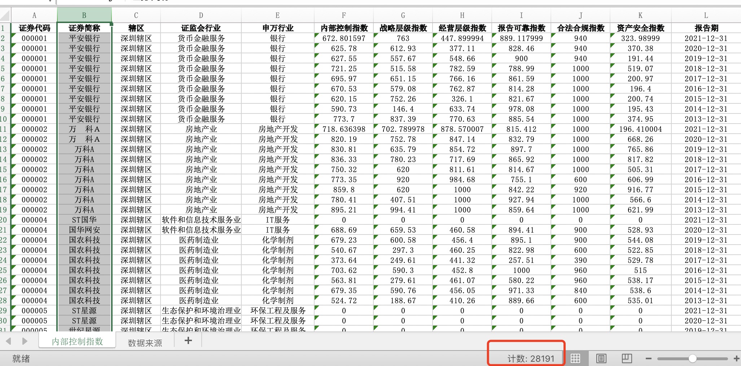Select column I header
This screenshot has height=366, width=741.
click(521, 15)
